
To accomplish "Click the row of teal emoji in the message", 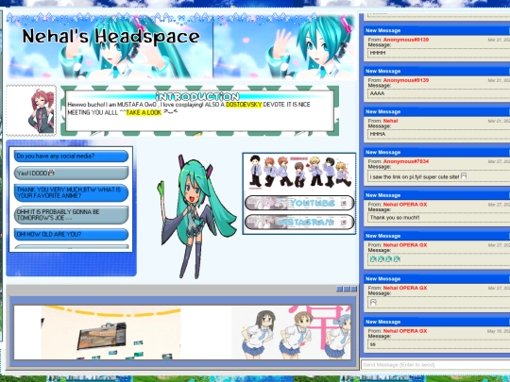I will [385, 259].
